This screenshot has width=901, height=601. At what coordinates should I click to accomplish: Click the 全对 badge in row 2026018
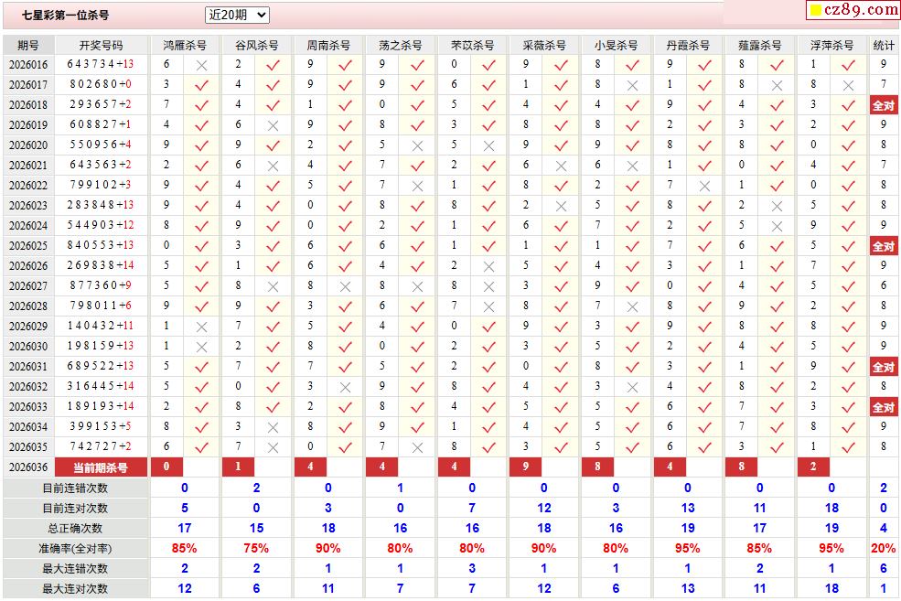(x=884, y=105)
